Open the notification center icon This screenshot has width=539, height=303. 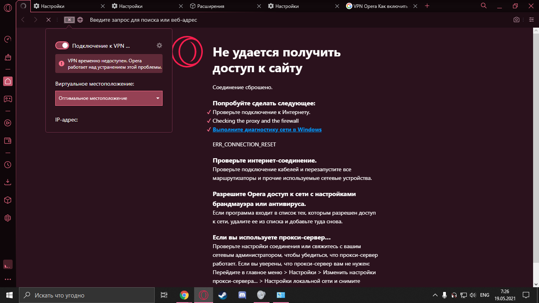pos(526,295)
